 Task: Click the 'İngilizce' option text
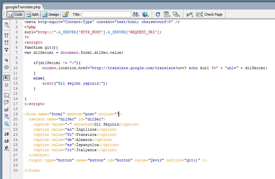click(86, 129)
